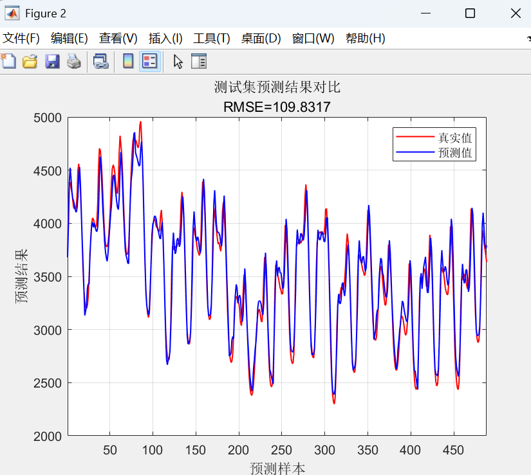Open the 插入(I) menu
The height and width of the screenshot is (475, 531).
[x=165, y=38]
